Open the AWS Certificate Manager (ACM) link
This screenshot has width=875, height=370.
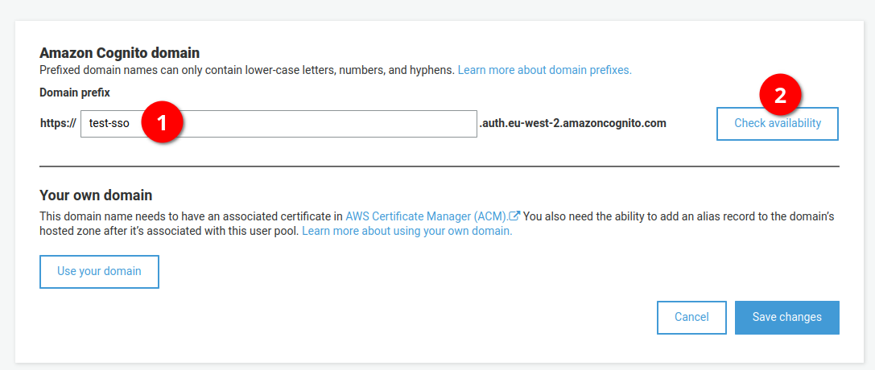coord(427,216)
